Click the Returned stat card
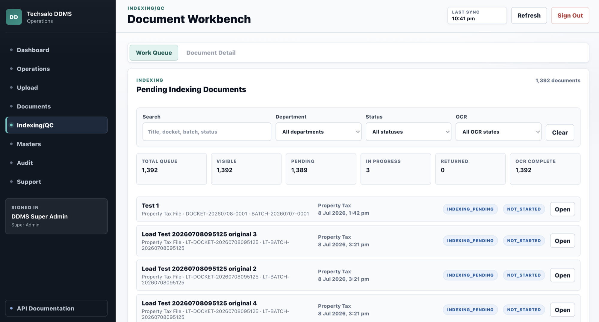The width and height of the screenshot is (599, 322). (x=470, y=169)
